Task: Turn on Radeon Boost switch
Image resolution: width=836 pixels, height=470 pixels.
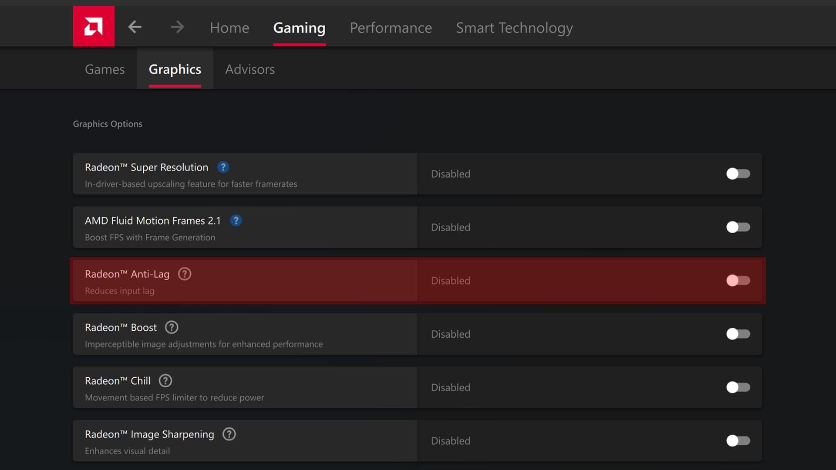Action: tap(738, 334)
